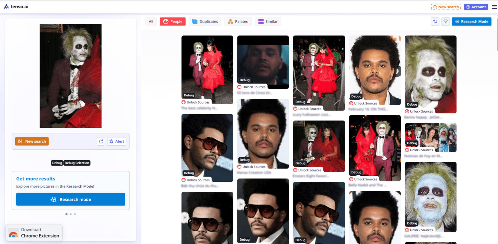This screenshot has width=498, height=244.
Task: Click the 'Get more results' heading
Action: [36, 179]
